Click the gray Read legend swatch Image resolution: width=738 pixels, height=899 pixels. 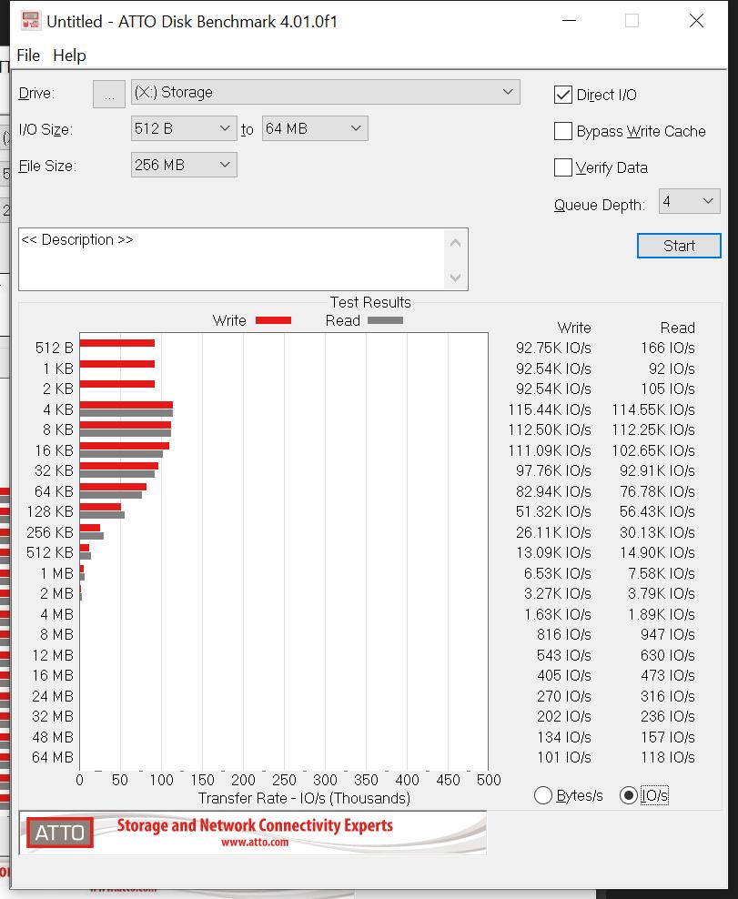(385, 320)
